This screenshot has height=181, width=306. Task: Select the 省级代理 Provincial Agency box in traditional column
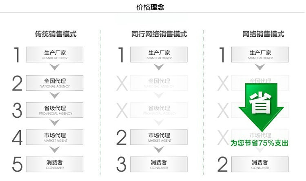[x=55, y=110]
